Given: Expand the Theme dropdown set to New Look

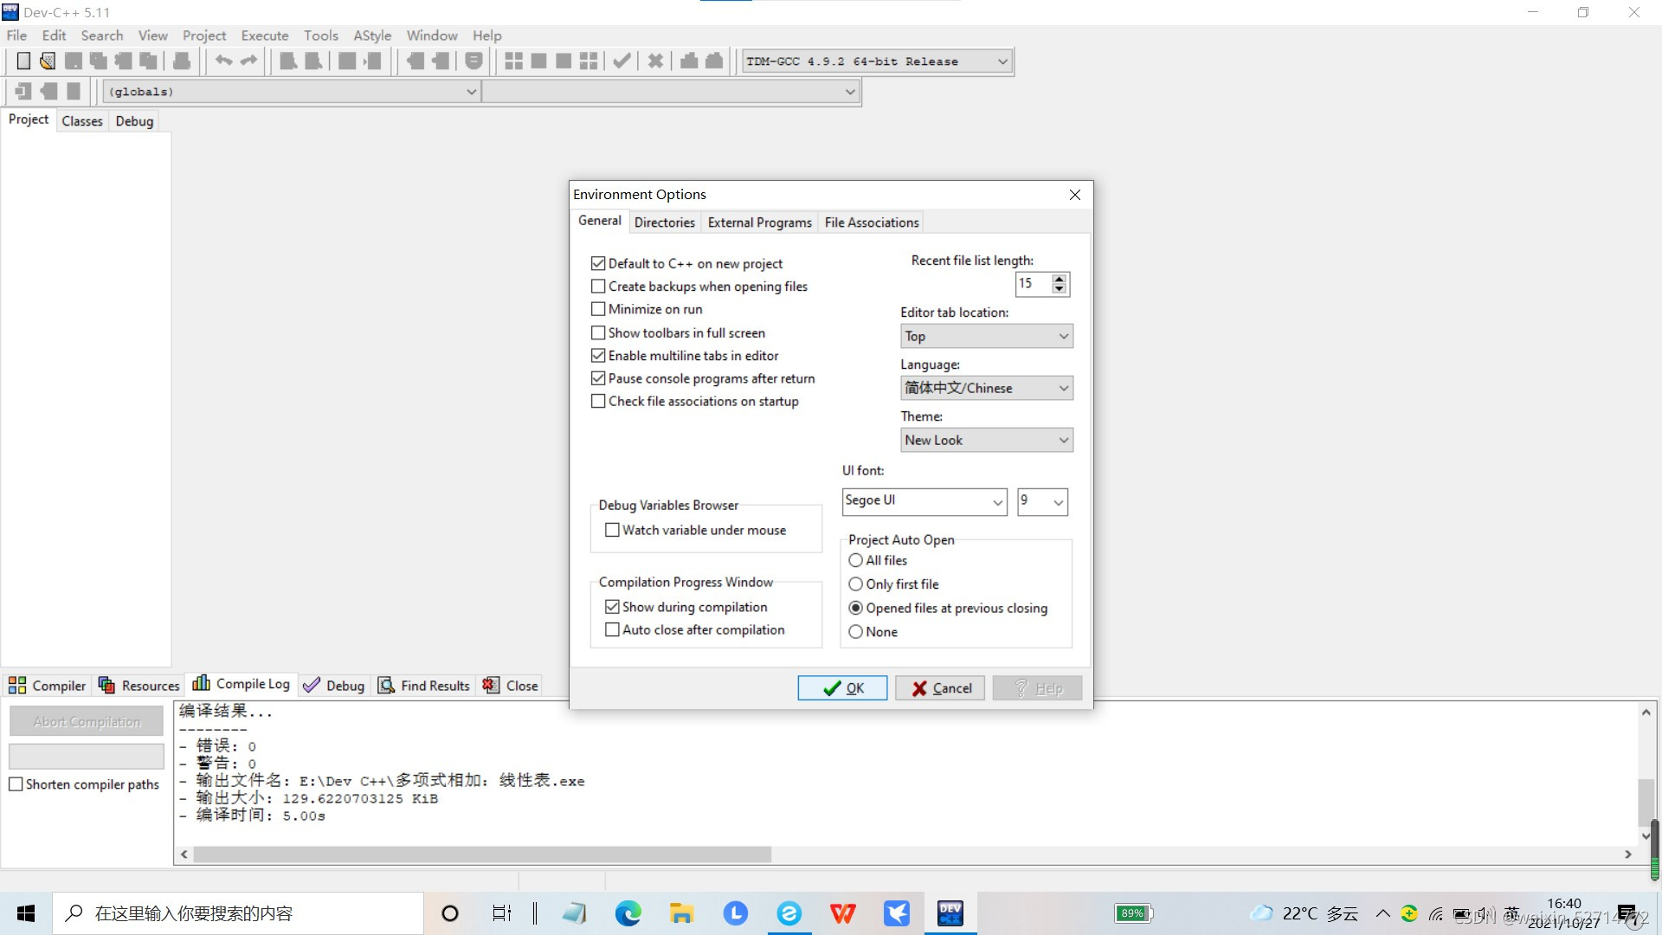Looking at the screenshot, I should click(986, 440).
